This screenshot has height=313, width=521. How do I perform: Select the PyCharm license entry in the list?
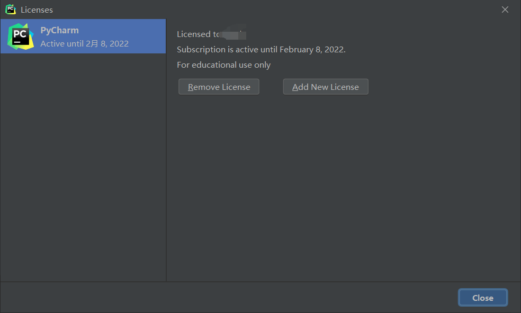coord(83,36)
